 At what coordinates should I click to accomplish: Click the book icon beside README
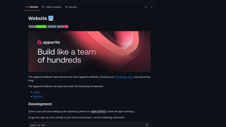27,7
